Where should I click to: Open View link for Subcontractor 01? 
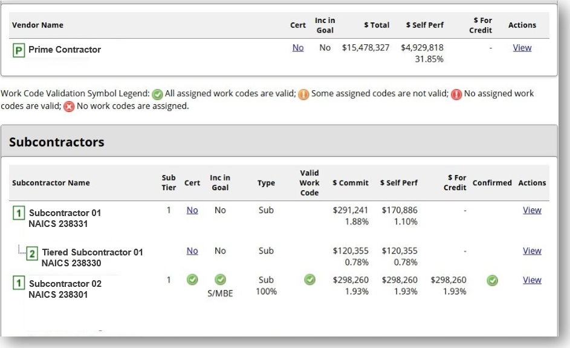point(532,210)
